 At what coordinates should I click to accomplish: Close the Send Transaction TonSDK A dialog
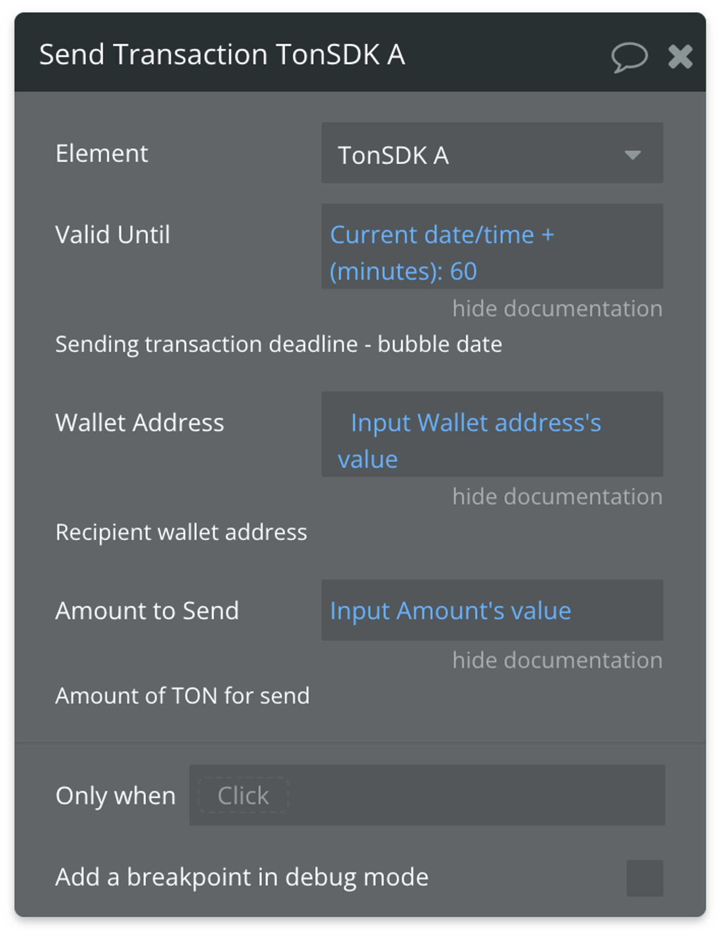point(681,56)
